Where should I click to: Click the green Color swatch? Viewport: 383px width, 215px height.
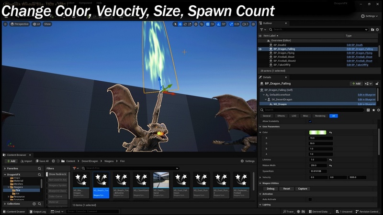tap(318, 132)
